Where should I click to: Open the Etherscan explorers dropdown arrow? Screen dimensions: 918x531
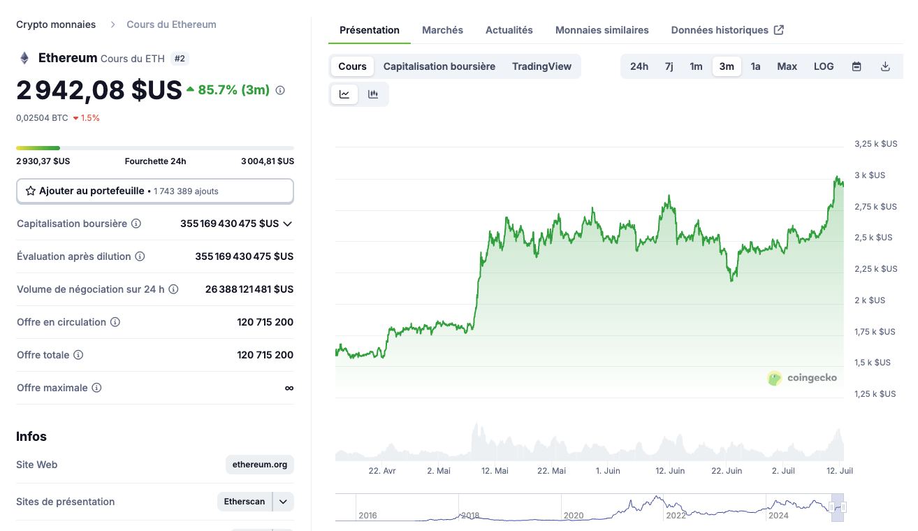tap(283, 502)
